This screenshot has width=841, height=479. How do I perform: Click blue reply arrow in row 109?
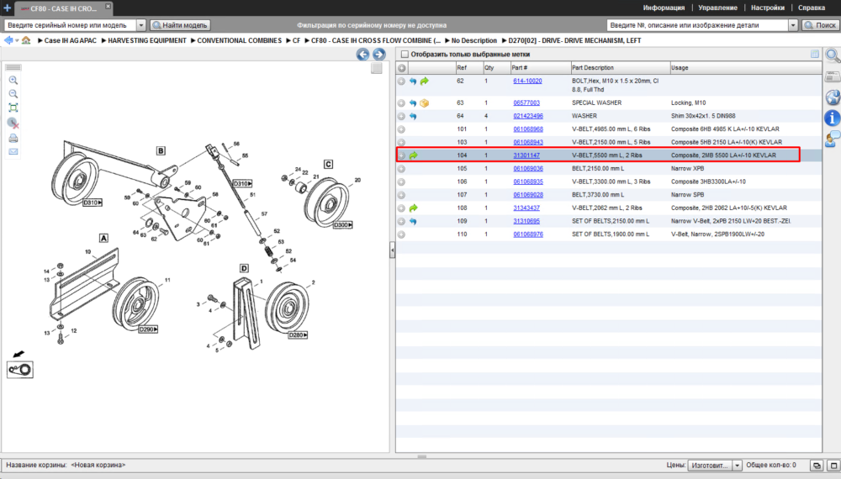(413, 221)
